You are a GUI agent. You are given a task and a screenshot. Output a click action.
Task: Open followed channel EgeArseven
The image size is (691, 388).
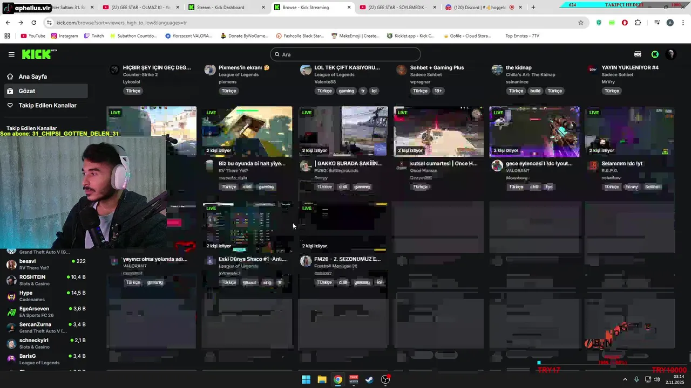coord(46,312)
